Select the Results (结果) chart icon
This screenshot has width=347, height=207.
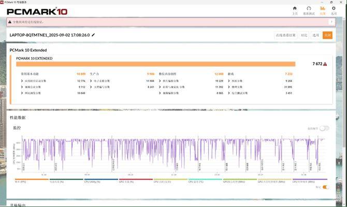pyautogui.click(x=322, y=10)
